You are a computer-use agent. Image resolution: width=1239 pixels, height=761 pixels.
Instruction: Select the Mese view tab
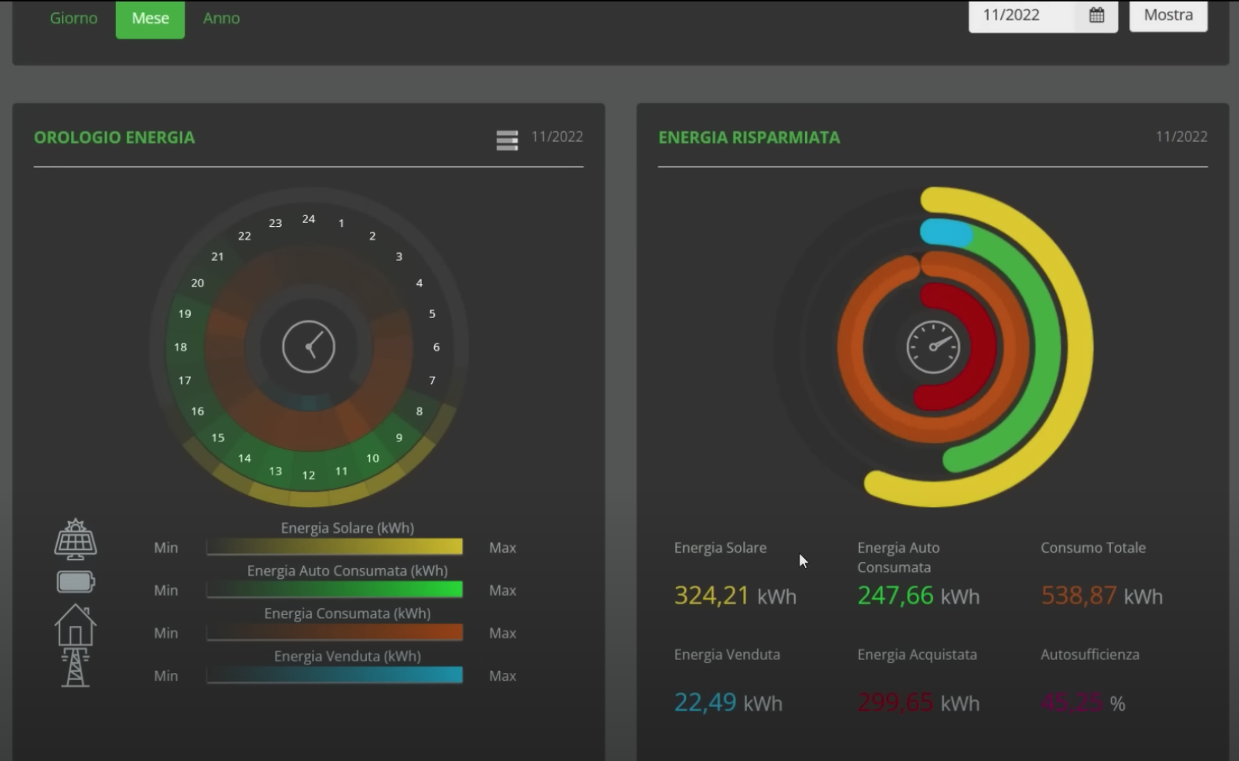point(150,19)
